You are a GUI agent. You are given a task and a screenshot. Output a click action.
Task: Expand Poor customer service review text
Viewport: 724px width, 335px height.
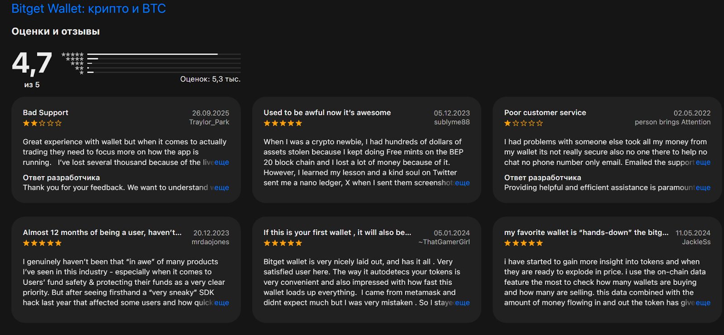(703, 162)
